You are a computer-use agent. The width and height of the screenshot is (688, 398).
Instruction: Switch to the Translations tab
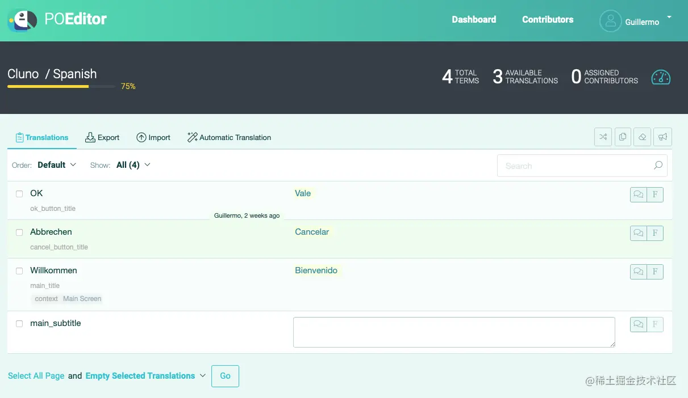(x=42, y=137)
